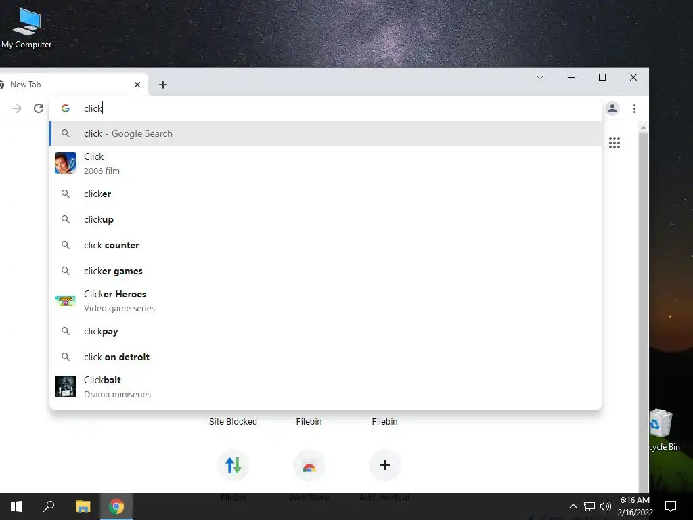Click inside the address bar text field
This screenshot has height=520, width=693.
point(325,108)
